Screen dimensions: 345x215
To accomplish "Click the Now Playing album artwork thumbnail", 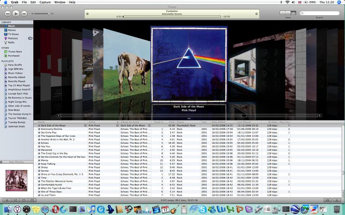I will 16,180.
